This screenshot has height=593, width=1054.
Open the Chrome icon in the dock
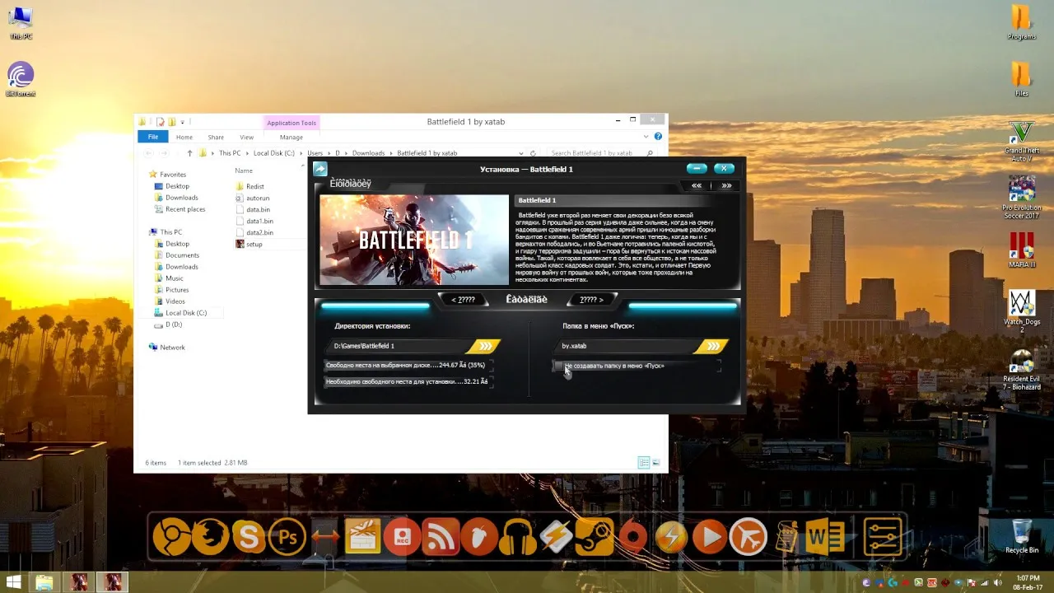(x=172, y=538)
